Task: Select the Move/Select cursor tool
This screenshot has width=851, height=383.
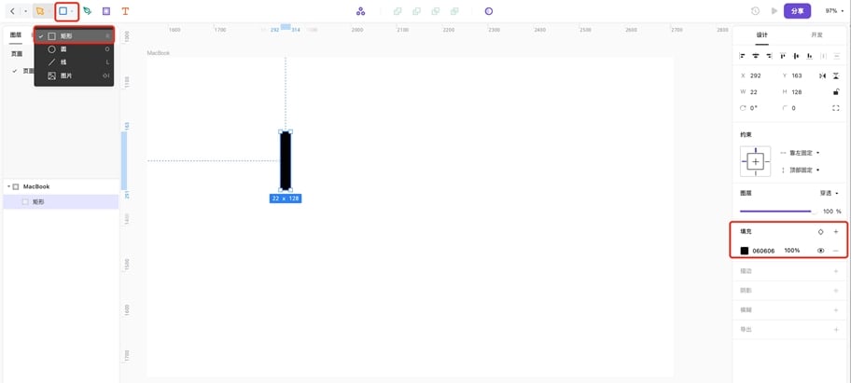Action: point(39,11)
